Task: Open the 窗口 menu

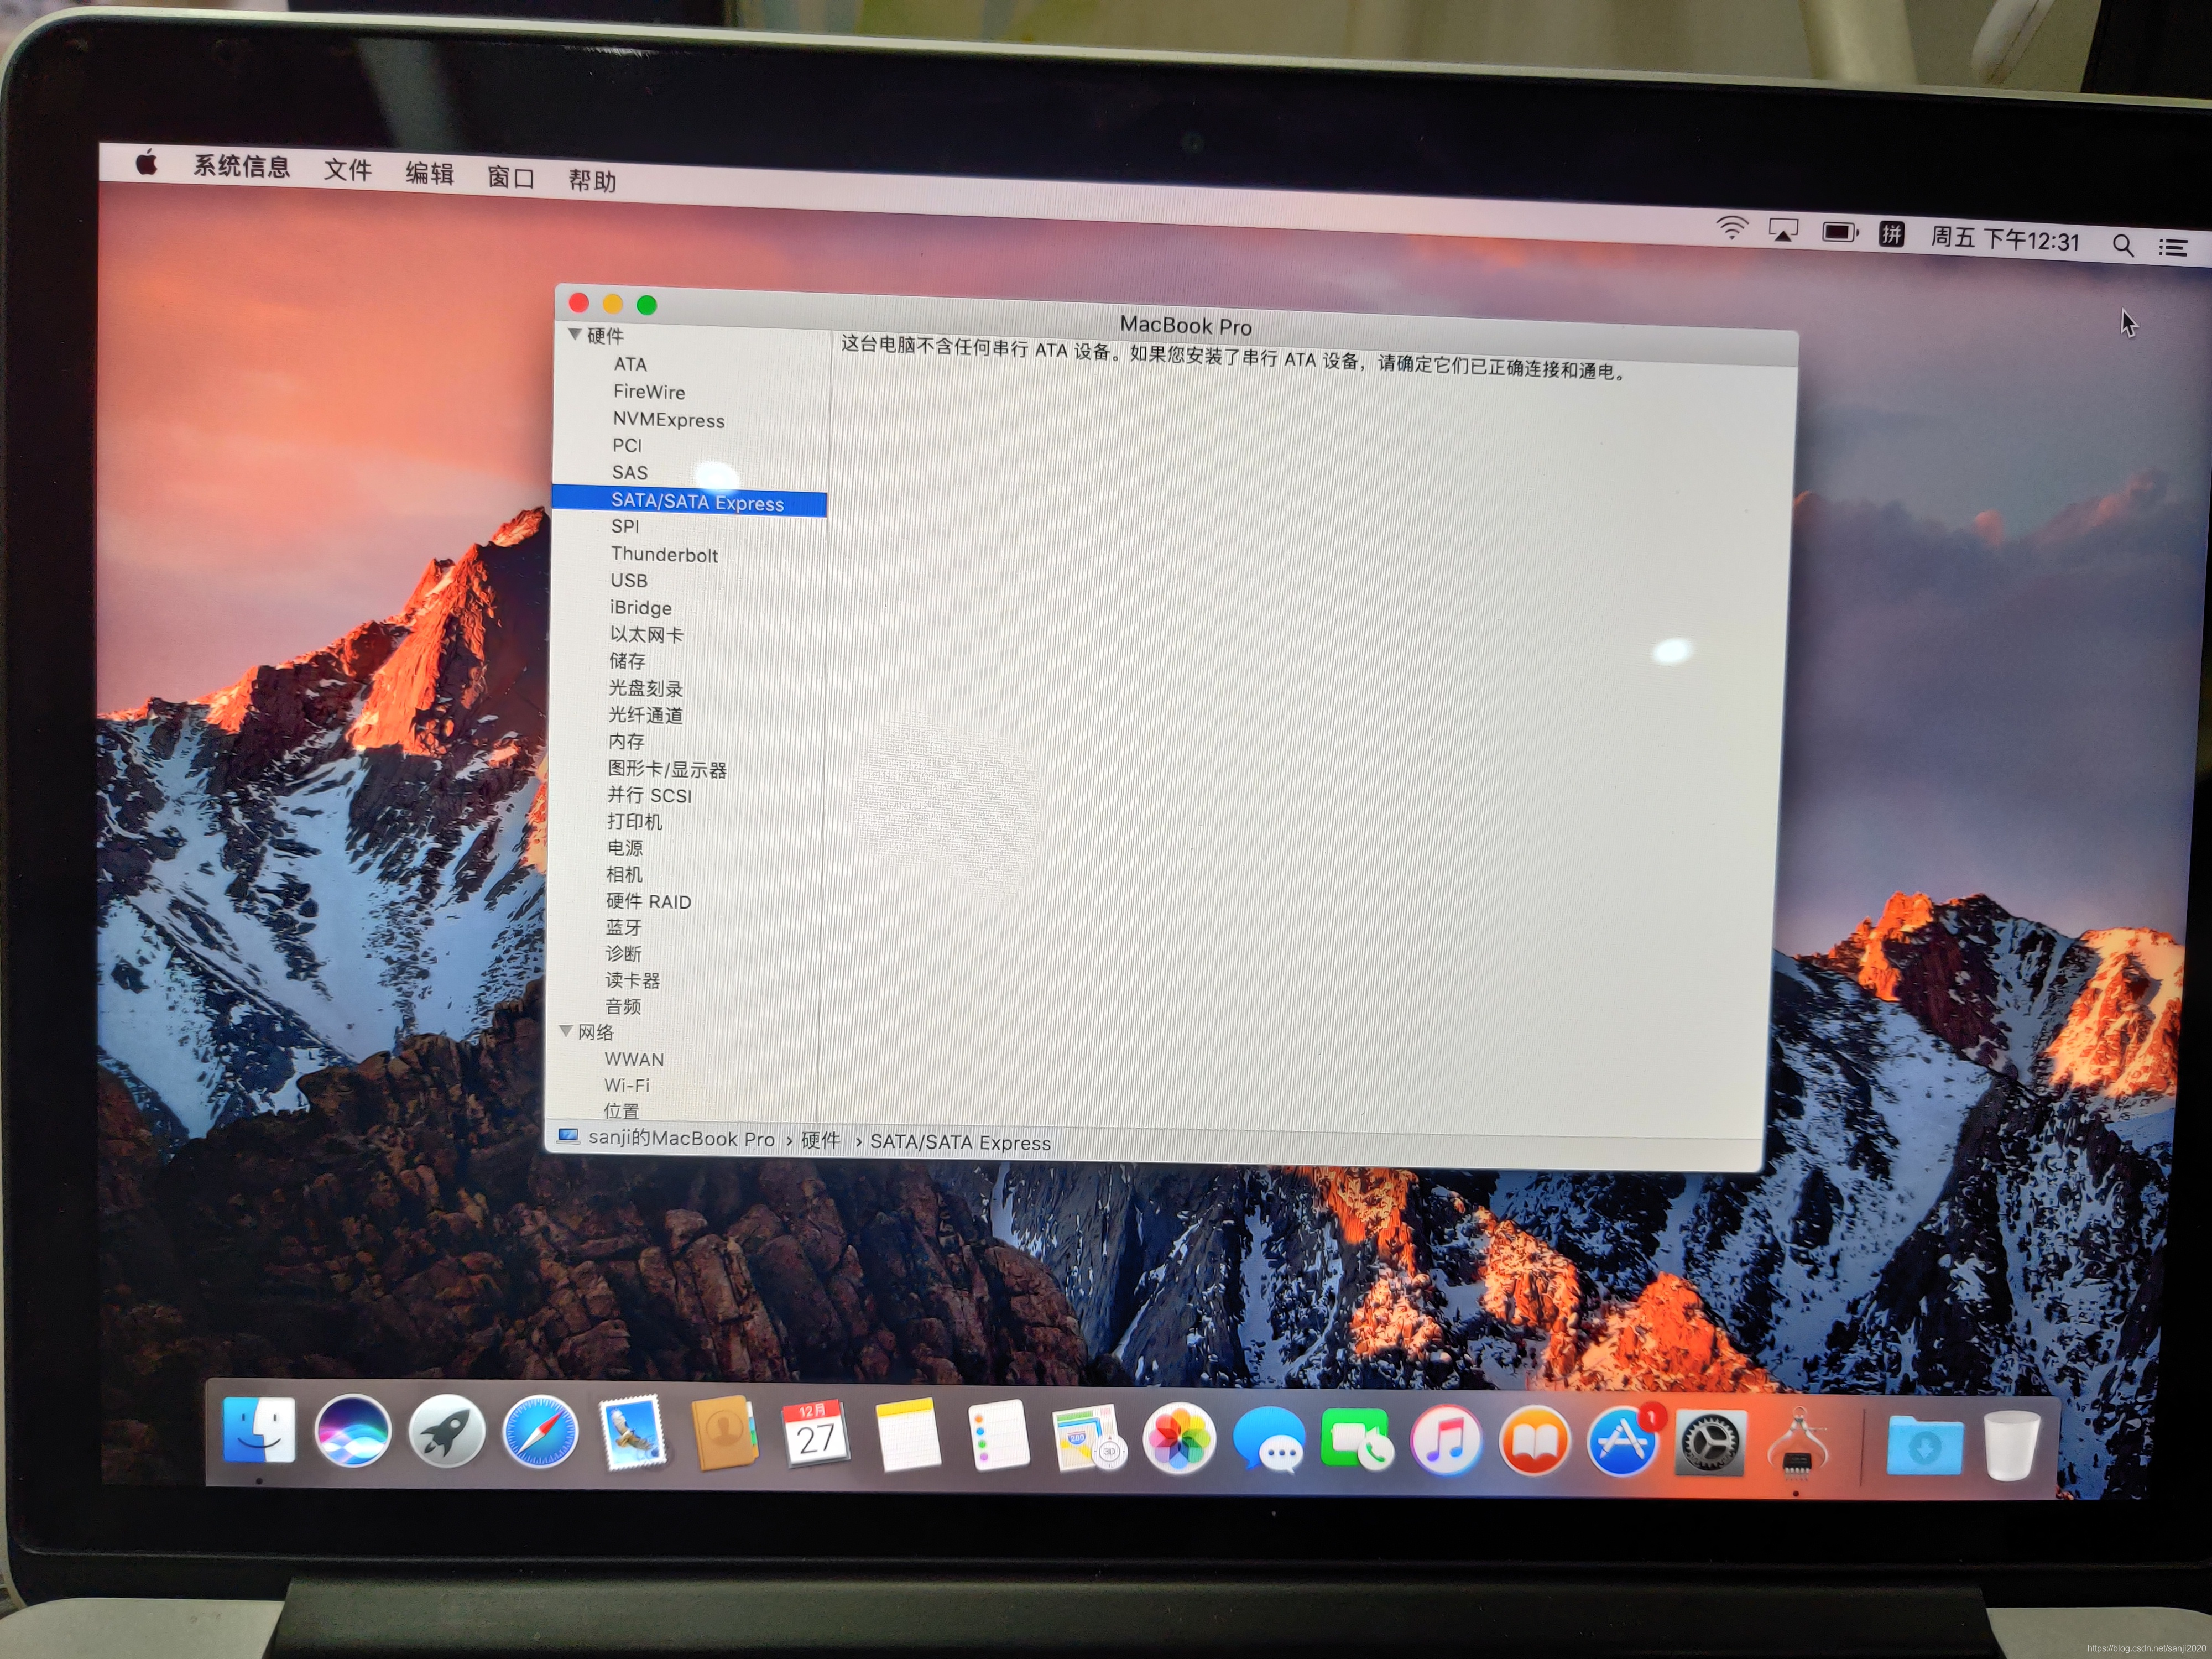Action: (x=510, y=177)
